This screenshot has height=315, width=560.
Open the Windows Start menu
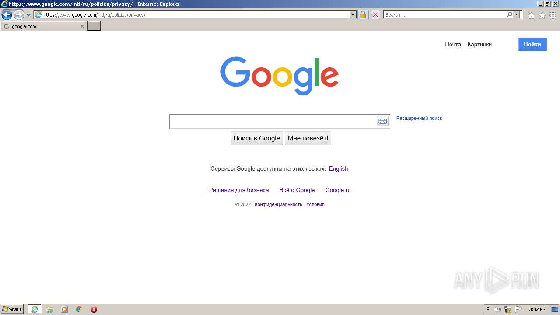click(x=12, y=309)
